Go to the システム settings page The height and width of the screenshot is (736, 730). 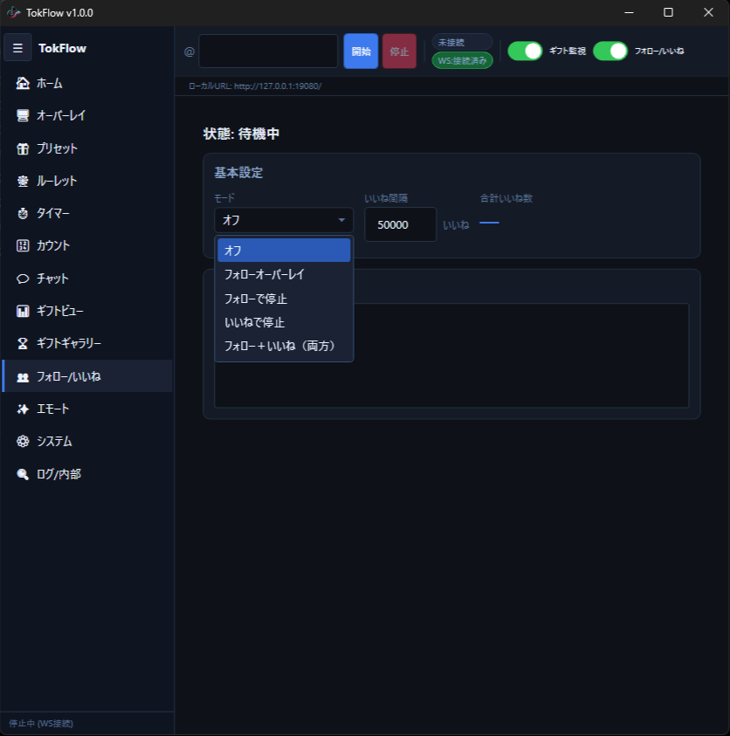click(x=54, y=441)
